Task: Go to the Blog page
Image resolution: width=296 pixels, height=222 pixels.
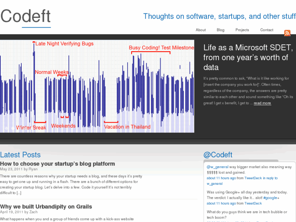Action: click(221, 30)
